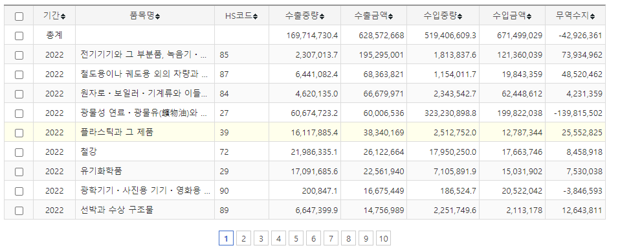Click HS code 85 cell

241,55
